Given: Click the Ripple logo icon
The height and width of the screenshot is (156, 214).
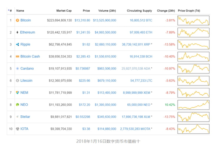Looking at the screenshot, I should click(17, 44).
